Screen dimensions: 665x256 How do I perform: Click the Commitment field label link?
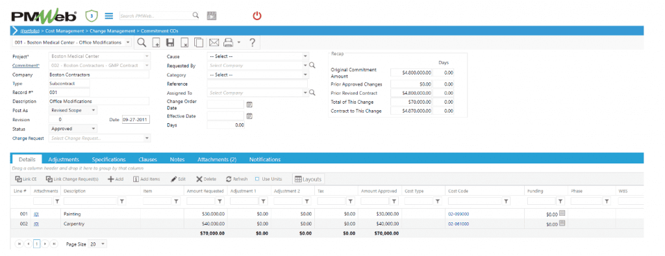click(x=27, y=65)
